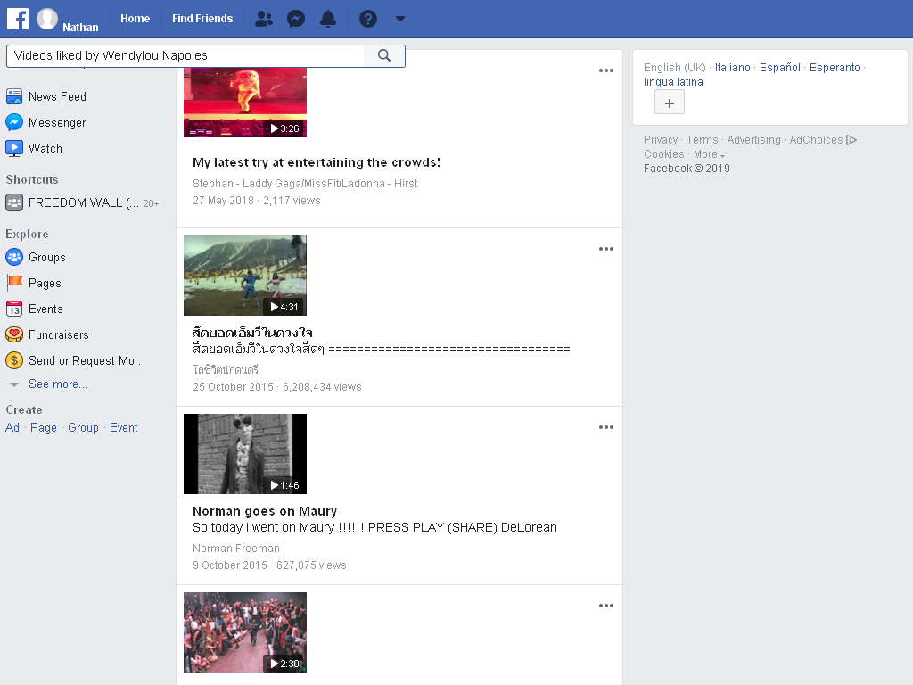Open Find Friends tab
913x685 pixels.
202,19
